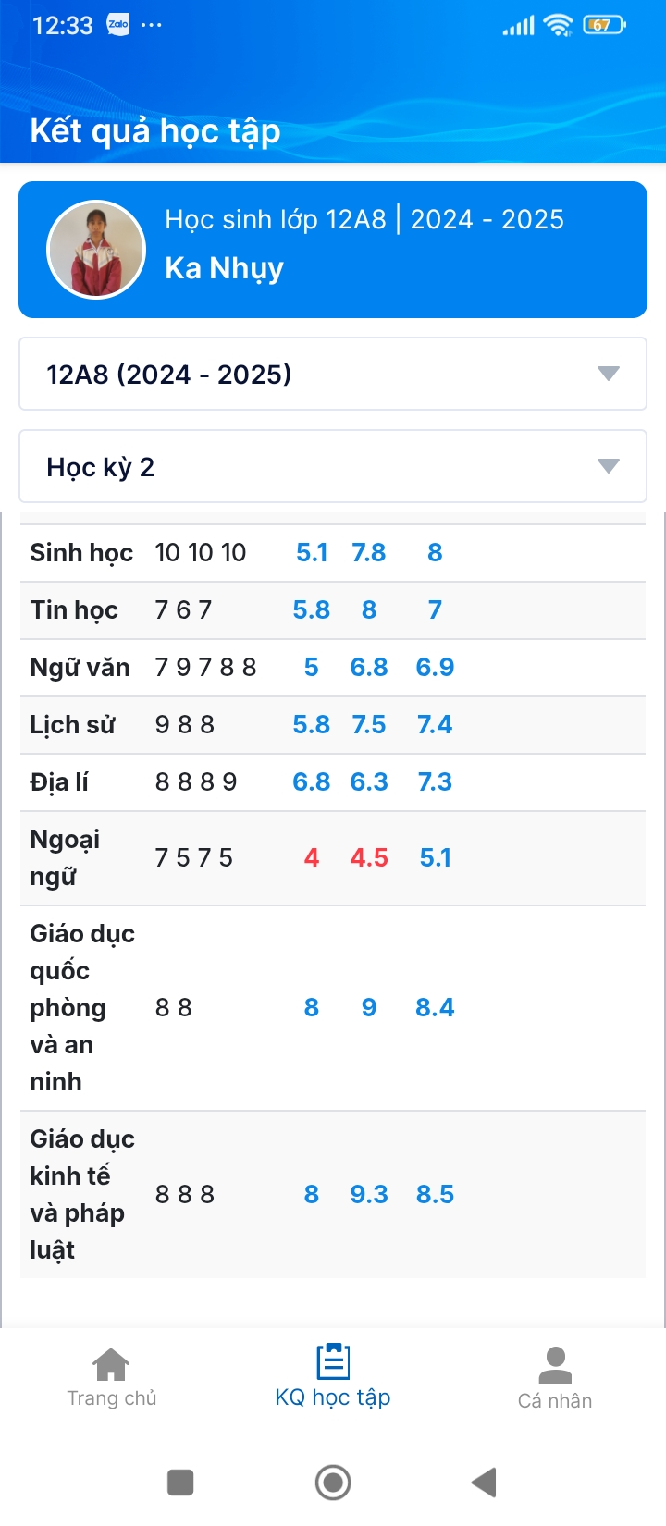Tap the Kết quả học tập header title
This screenshot has width=666, height=1526.
(x=155, y=132)
